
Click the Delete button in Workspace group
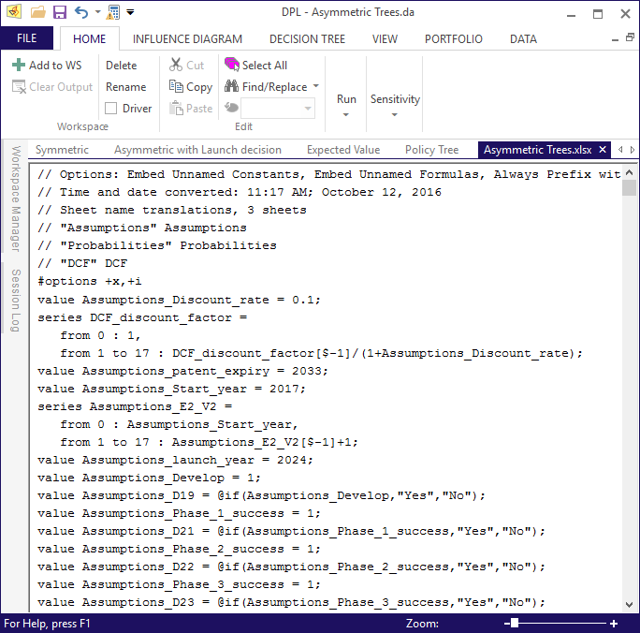pos(121,66)
